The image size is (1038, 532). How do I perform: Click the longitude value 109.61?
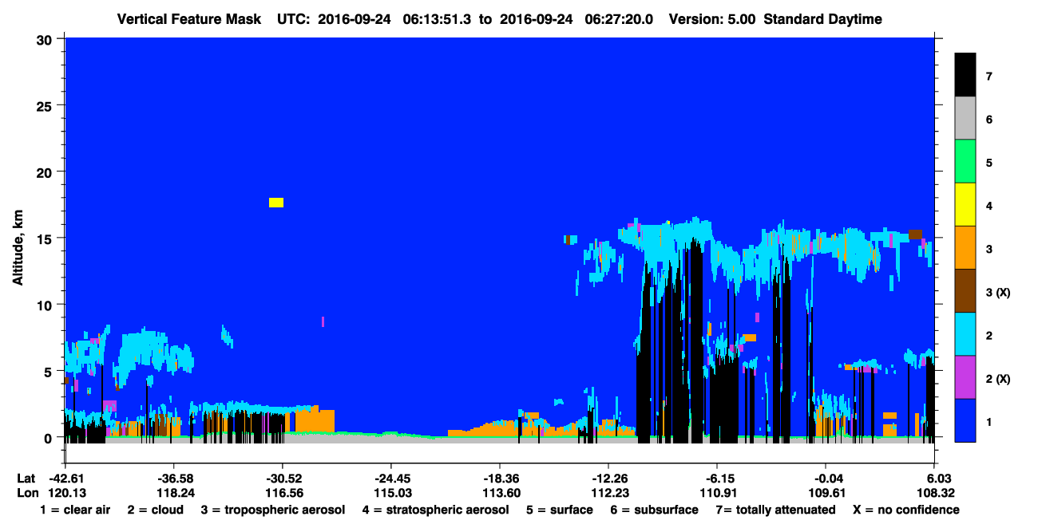point(826,493)
